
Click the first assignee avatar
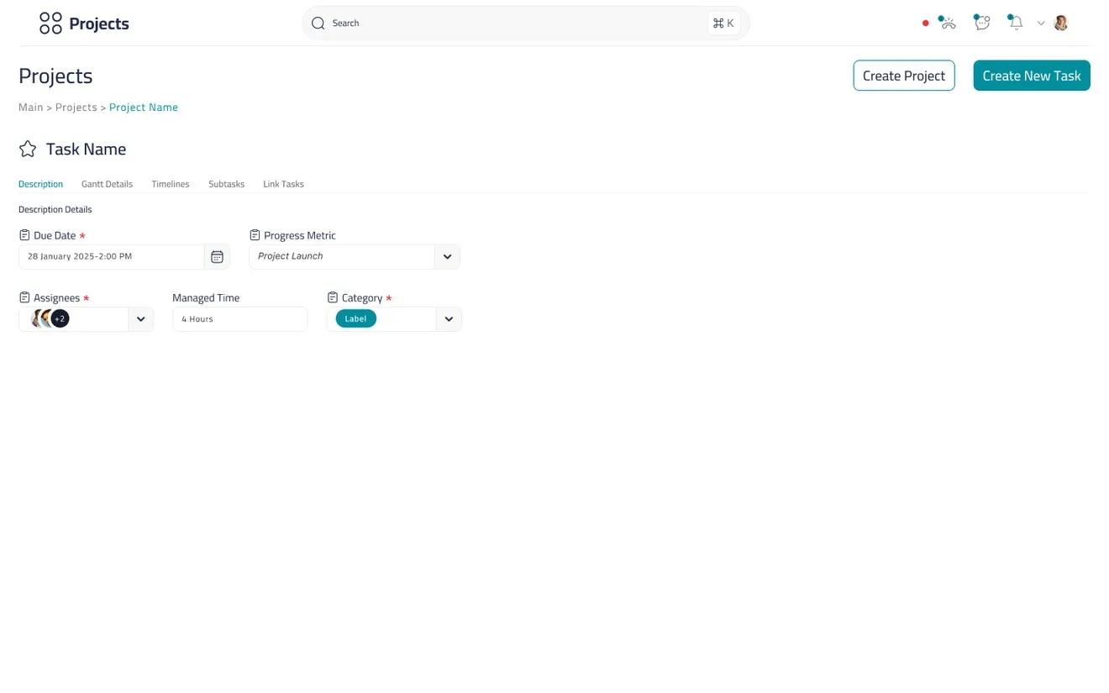37,319
